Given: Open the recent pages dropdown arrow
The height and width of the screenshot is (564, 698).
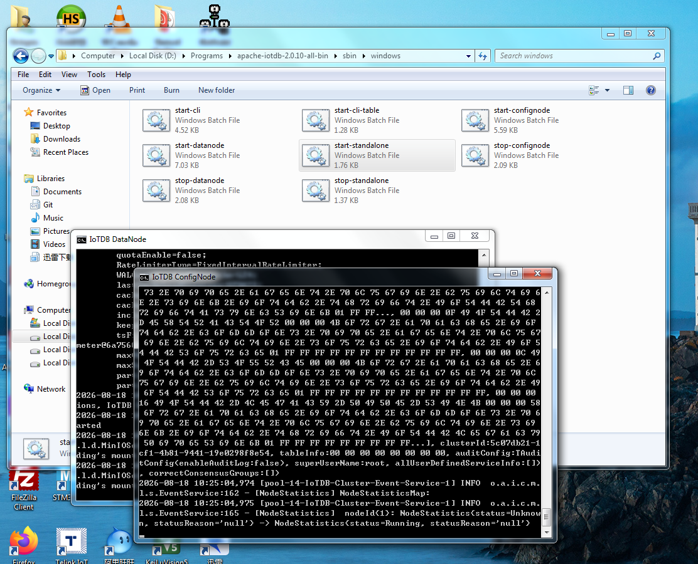Looking at the screenshot, I should [x=51, y=56].
